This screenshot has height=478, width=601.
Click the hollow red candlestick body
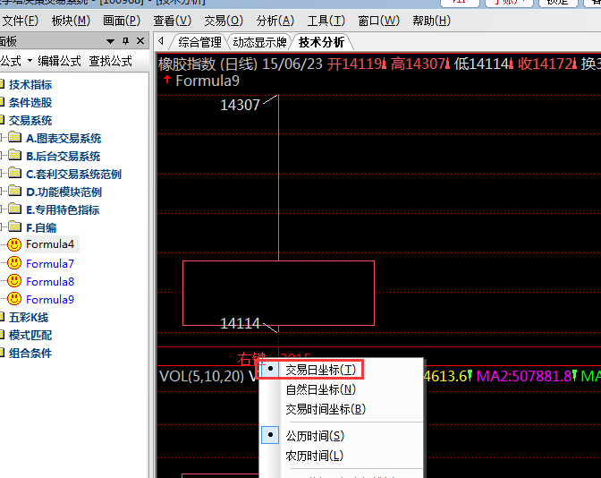point(279,293)
